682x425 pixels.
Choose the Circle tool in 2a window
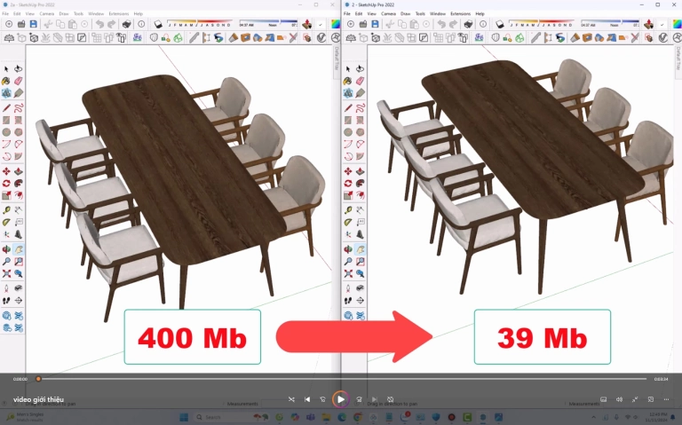[6, 131]
